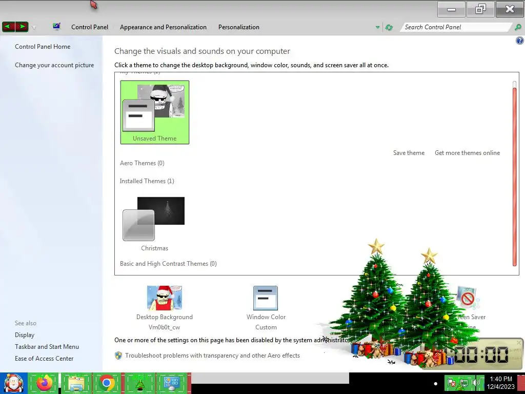Click the search magnifier icon
Viewport: 525px width, 394px height.
(x=518, y=27)
